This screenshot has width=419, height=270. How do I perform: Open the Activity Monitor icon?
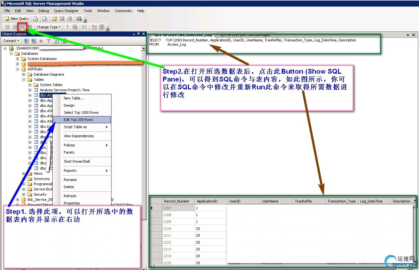click(79, 19)
